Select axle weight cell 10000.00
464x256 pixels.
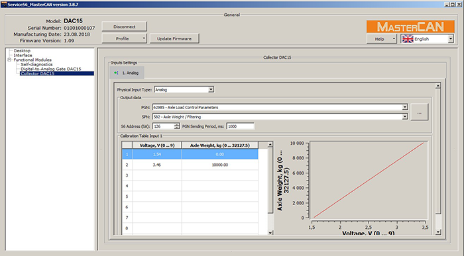(220, 165)
